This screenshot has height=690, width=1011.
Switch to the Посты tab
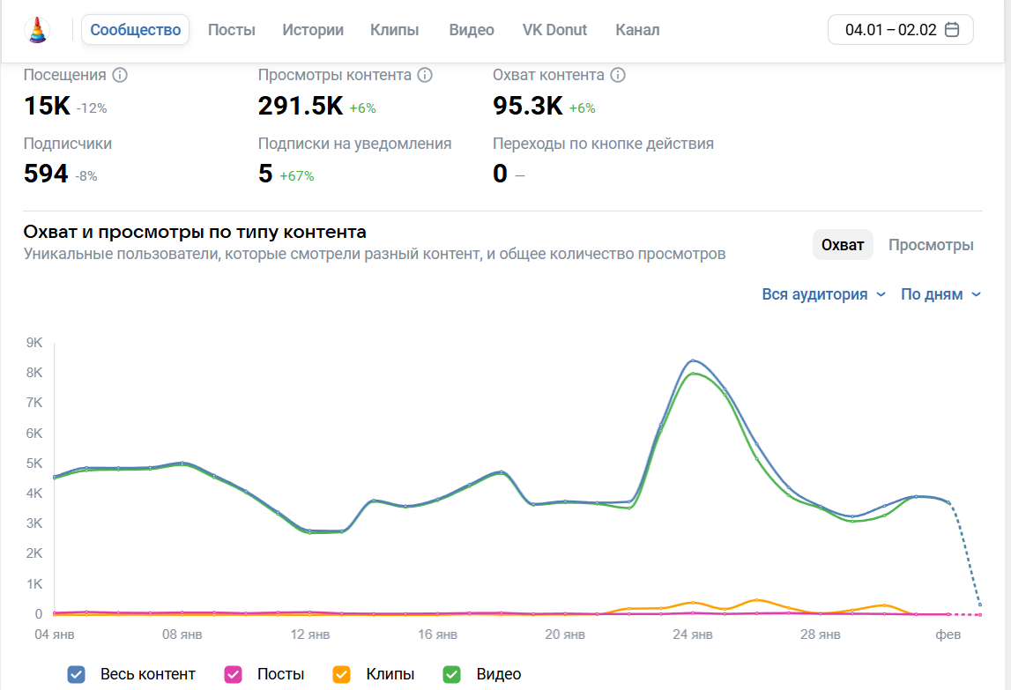(232, 30)
